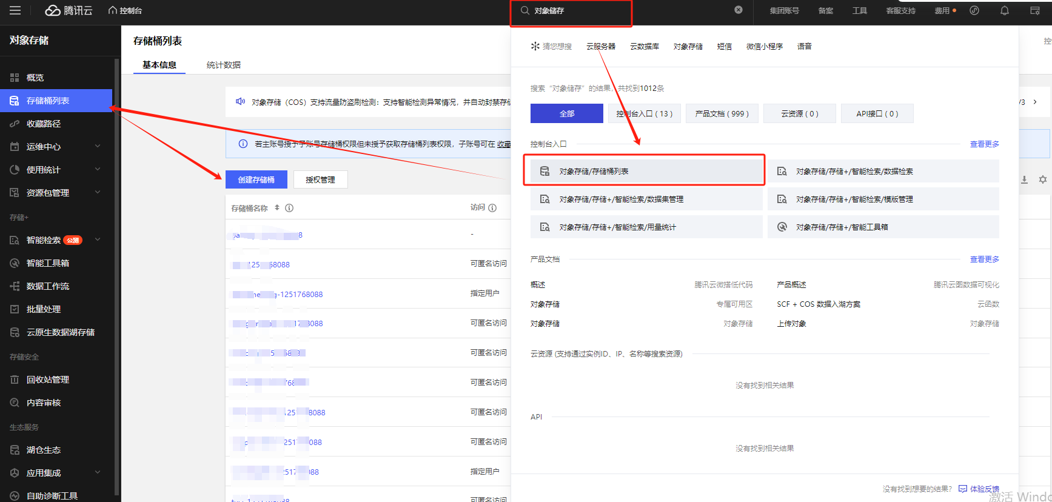Open the hamburger menu in top bar

(x=15, y=10)
